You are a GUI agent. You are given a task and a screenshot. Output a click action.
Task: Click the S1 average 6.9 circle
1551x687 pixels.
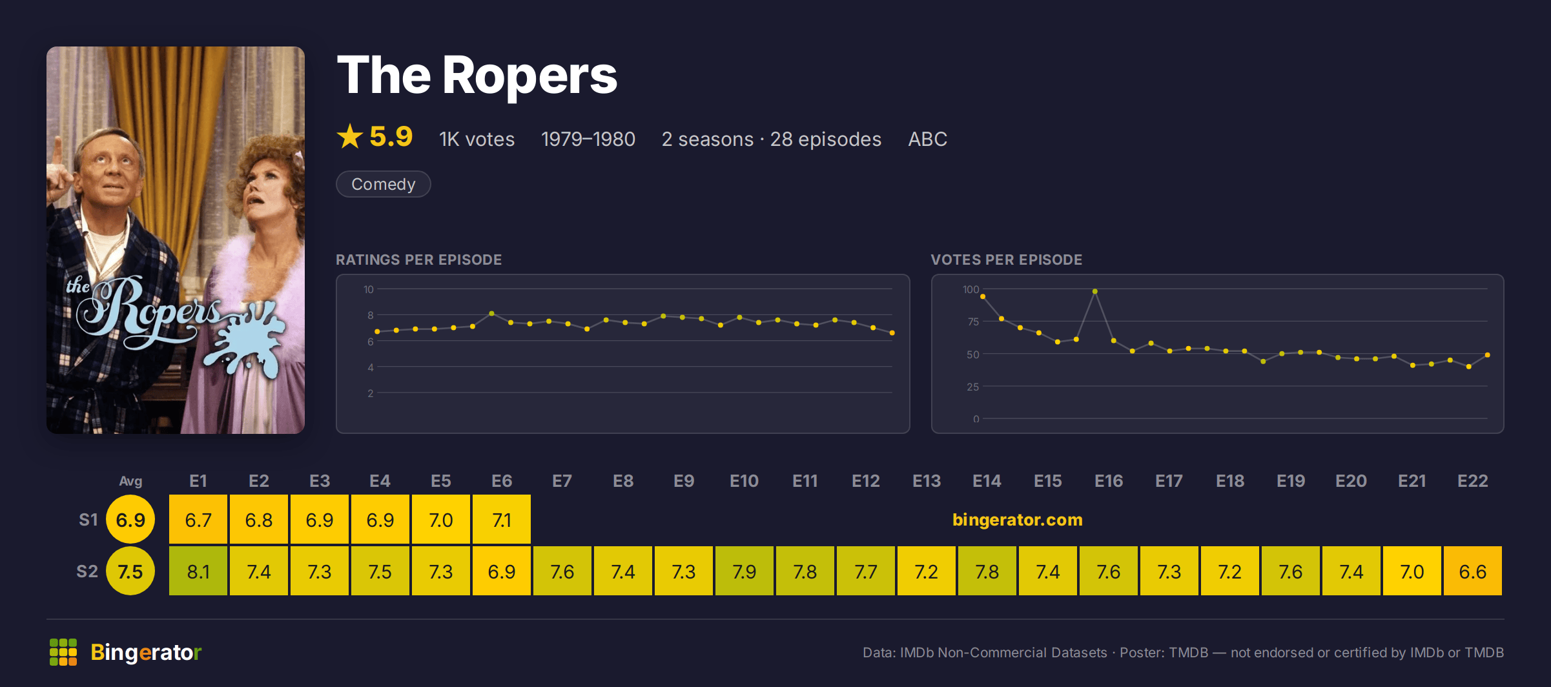[130, 519]
